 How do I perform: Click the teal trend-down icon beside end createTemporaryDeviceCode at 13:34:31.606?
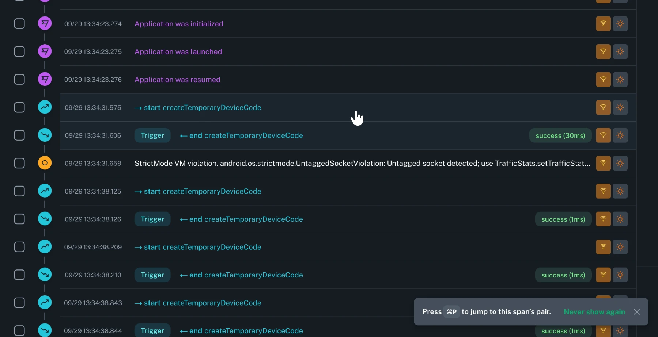click(x=45, y=135)
